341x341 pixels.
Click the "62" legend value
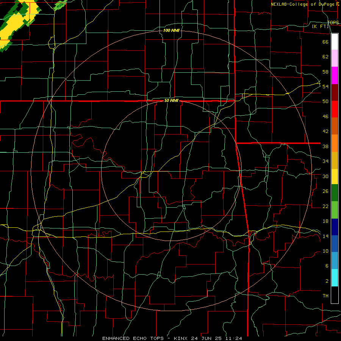[325, 57]
